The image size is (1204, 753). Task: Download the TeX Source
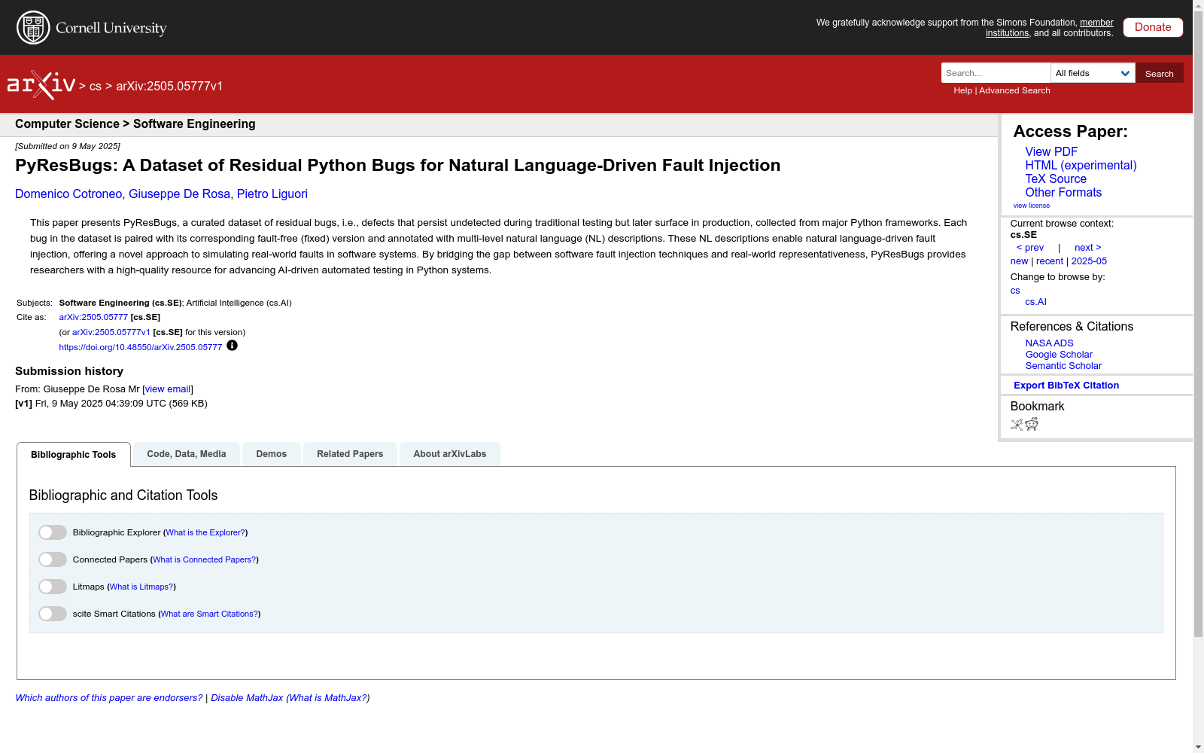point(1056,178)
